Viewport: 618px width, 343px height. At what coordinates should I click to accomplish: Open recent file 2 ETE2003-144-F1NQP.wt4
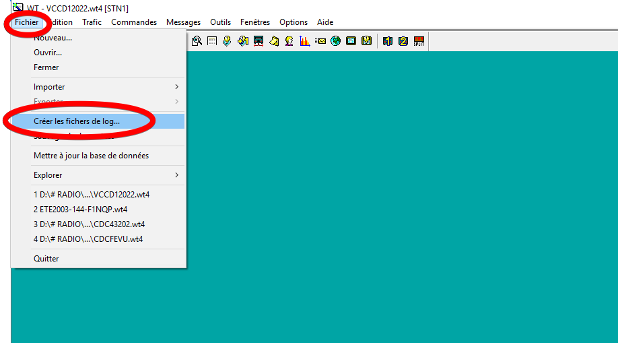click(x=98, y=210)
